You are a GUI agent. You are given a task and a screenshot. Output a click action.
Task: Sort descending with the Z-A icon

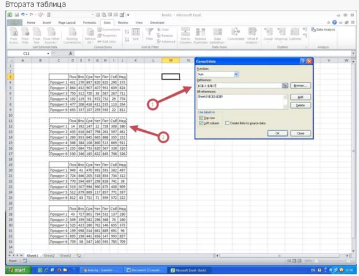click(127, 39)
